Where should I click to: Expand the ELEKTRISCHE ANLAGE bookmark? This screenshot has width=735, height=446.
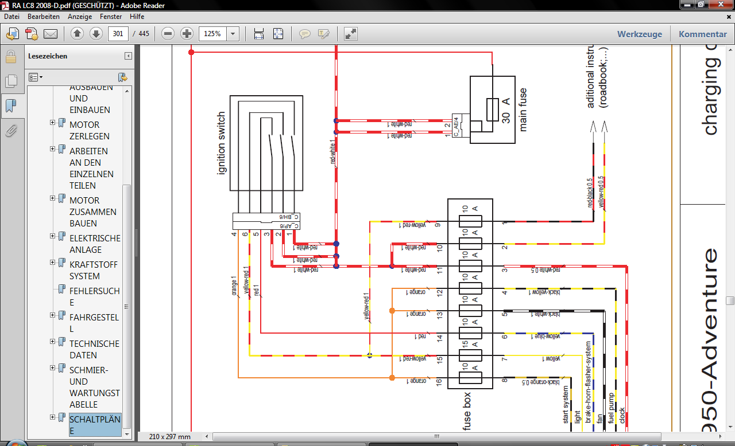(53, 235)
